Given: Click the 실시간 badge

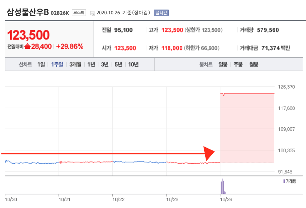Looking at the screenshot, I should [x=161, y=13].
